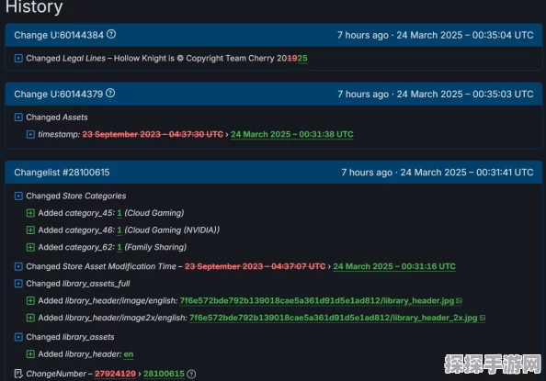Click plus icon beside Added category_45

coord(30,213)
